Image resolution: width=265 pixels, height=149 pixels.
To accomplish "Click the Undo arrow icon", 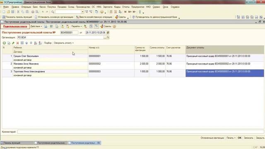I will pyautogui.click(x=43, y=12).
